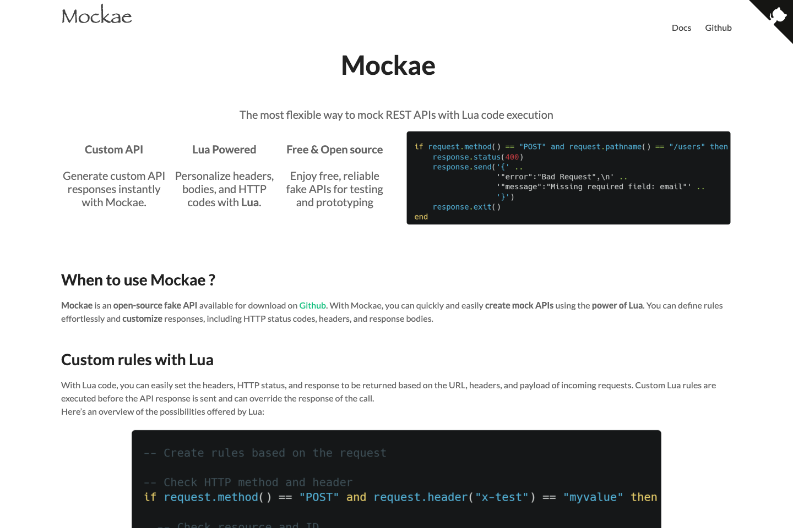Click the Lua Powered column heading
Screen dimensions: 793x528
pyautogui.click(x=224, y=149)
